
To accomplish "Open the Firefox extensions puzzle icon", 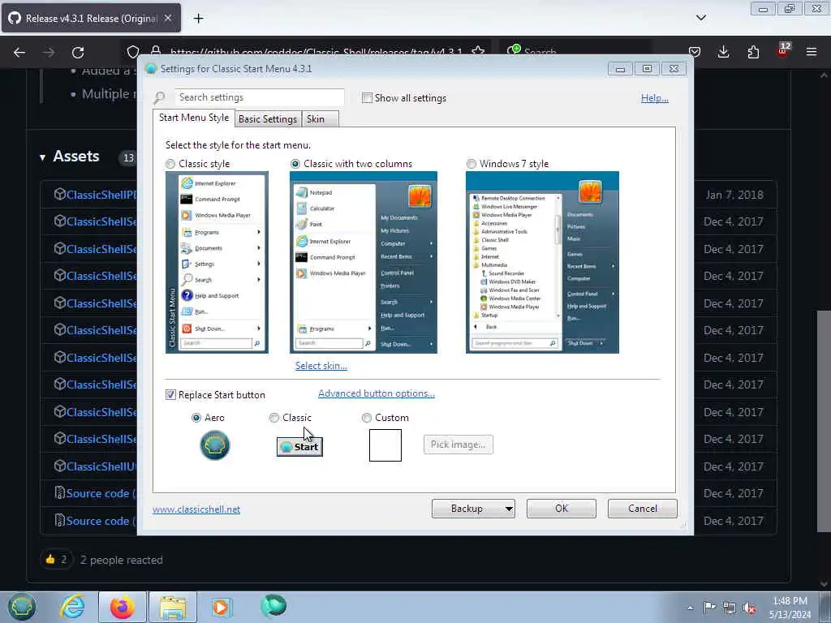I will [753, 52].
